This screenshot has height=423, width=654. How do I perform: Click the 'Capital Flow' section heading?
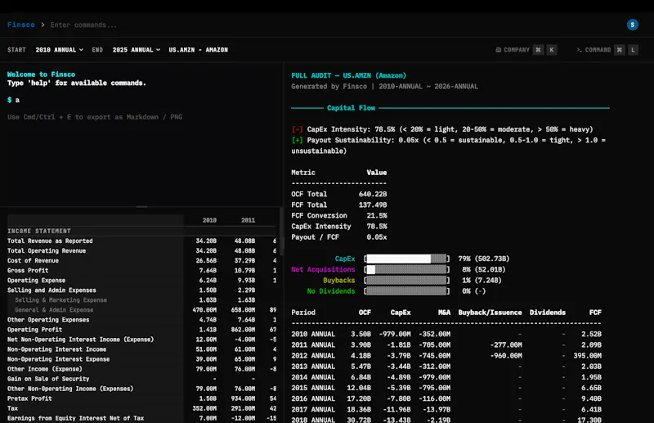point(352,108)
